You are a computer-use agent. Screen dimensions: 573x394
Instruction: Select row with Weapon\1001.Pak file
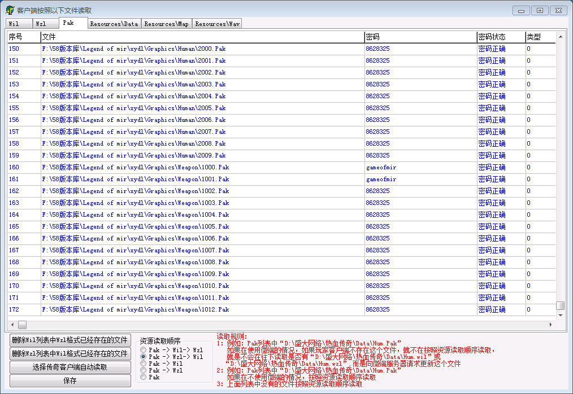[x=281, y=180]
